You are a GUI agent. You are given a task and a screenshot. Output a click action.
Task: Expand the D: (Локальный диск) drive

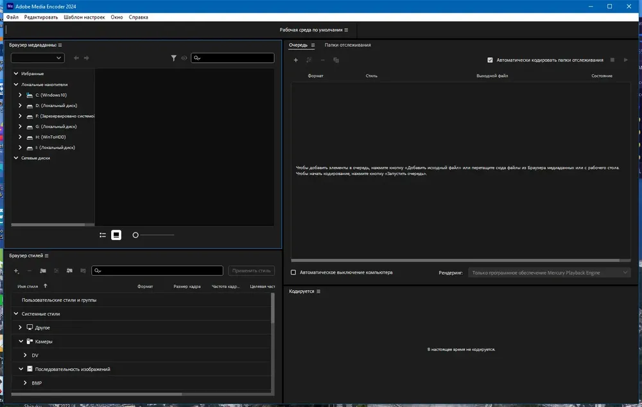[x=20, y=106]
